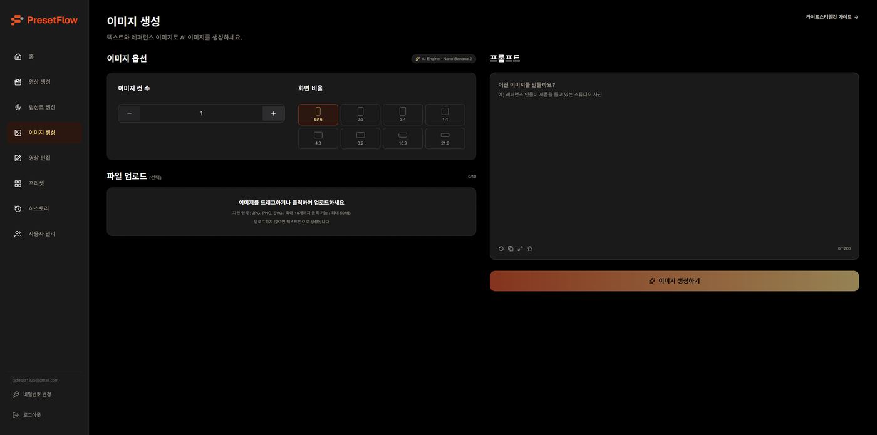Image resolution: width=877 pixels, height=435 pixels.
Task: Select the 2:3 aspect ratio
Action: click(360, 115)
